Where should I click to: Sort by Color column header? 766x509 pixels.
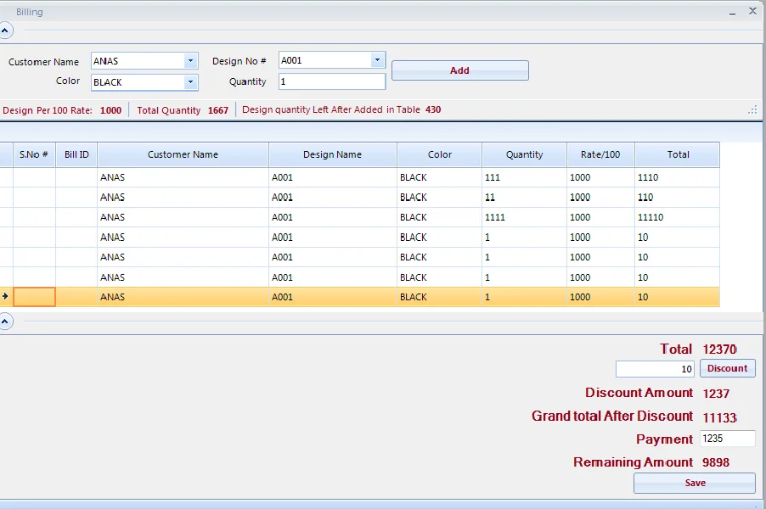(439, 154)
